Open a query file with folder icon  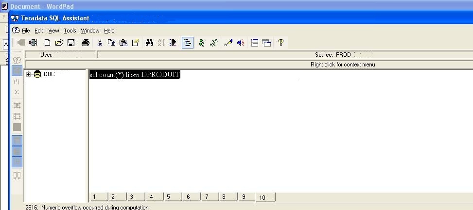[x=59, y=43]
